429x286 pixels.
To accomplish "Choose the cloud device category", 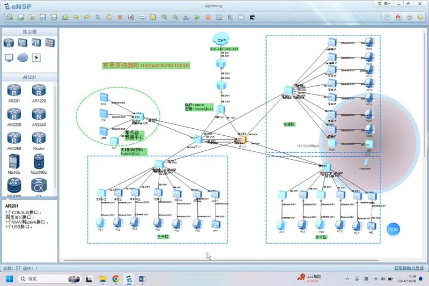I will pyautogui.click(x=23, y=57).
